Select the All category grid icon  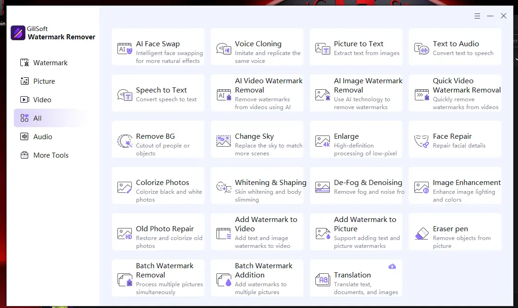pos(25,118)
